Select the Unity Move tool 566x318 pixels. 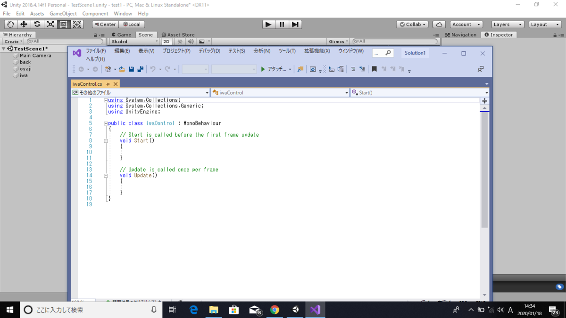(24, 24)
